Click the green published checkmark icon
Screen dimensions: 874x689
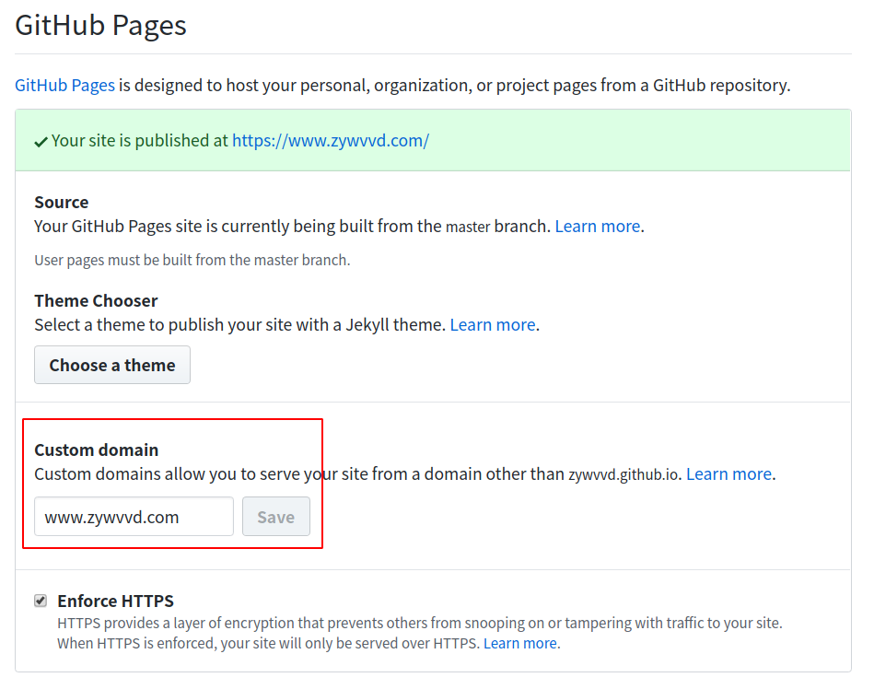click(x=41, y=142)
